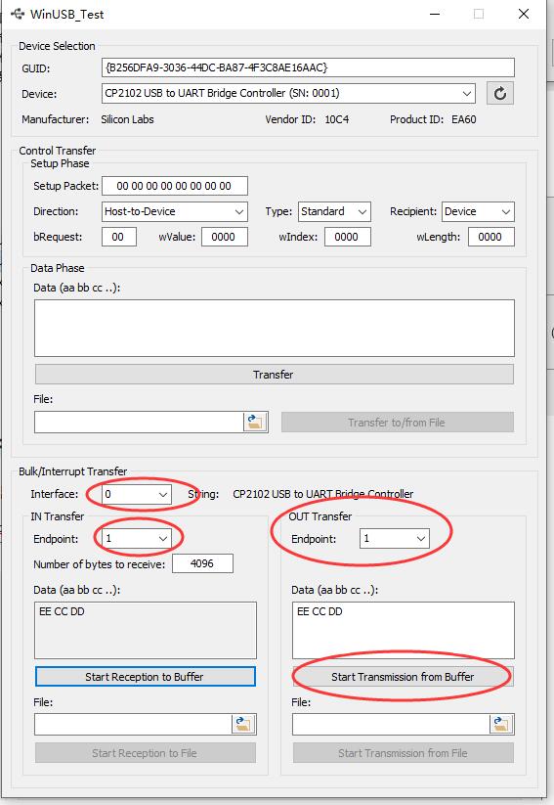554x805 pixels.
Task: Click the CP2102 interface String text
Action: tap(323, 494)
